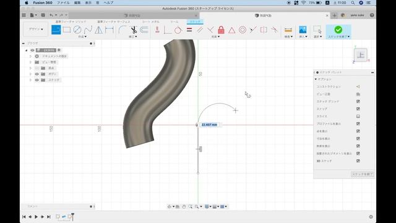This screenshot has height=223, width=396.
Task: Apply the Collinear constraint
Action: pyautogui.click(x=253, y=30)
